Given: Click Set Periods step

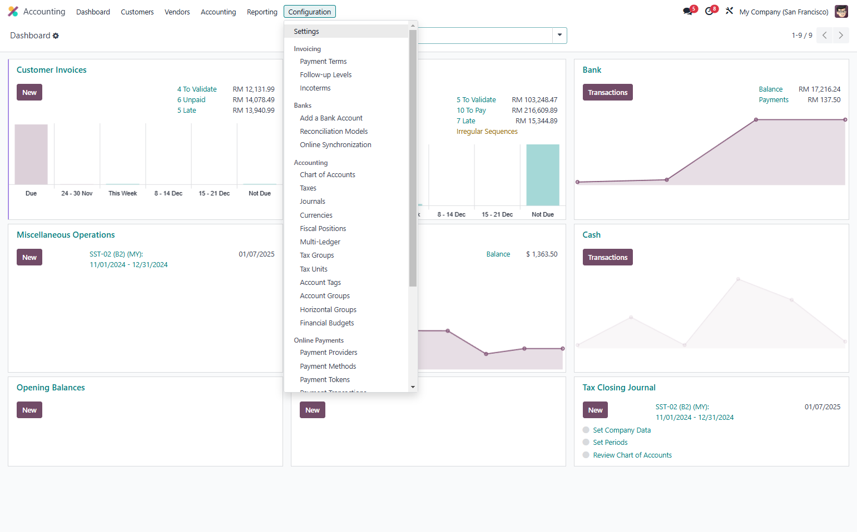Looking at the screenshot, I should click(610, 443).
